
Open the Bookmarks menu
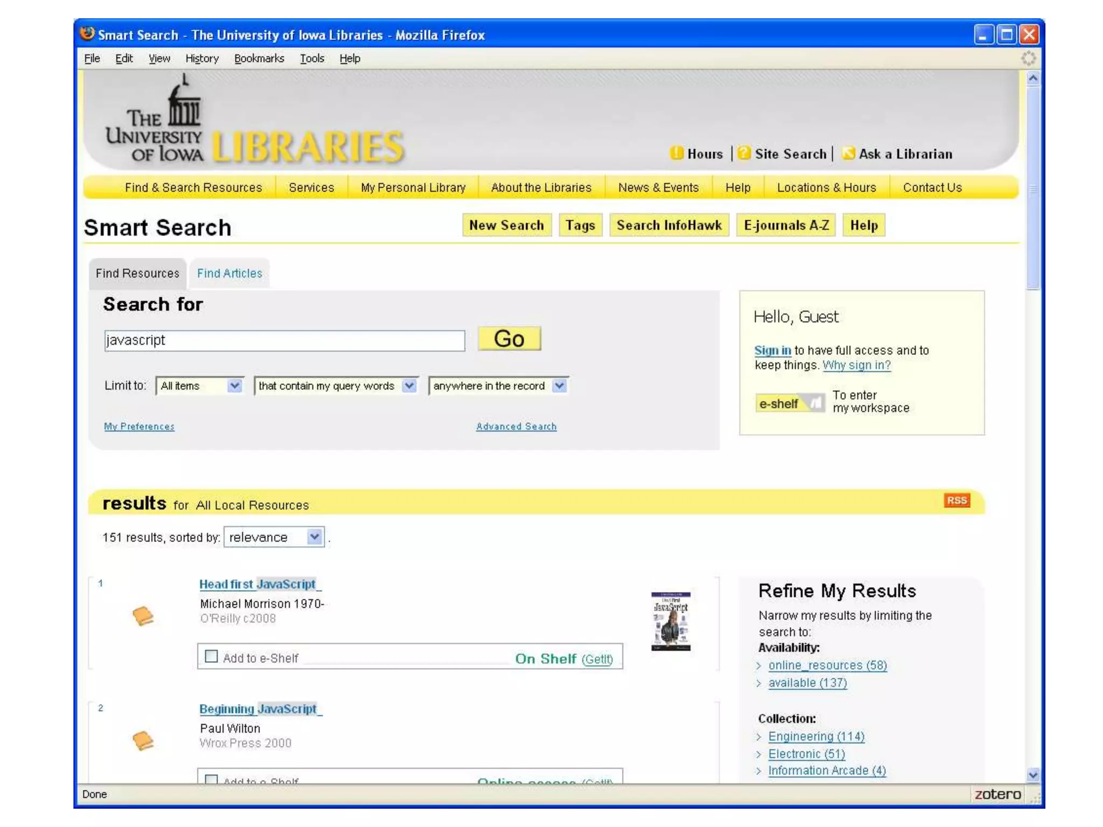(259, 59)
